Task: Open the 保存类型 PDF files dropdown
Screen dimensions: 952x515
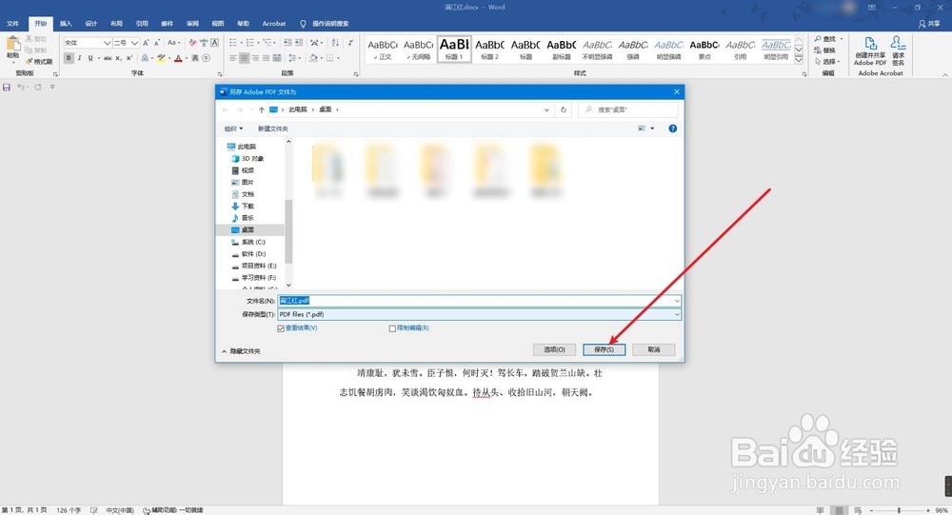Action: point(676,314)
